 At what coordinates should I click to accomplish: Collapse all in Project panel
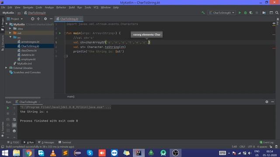38,19
